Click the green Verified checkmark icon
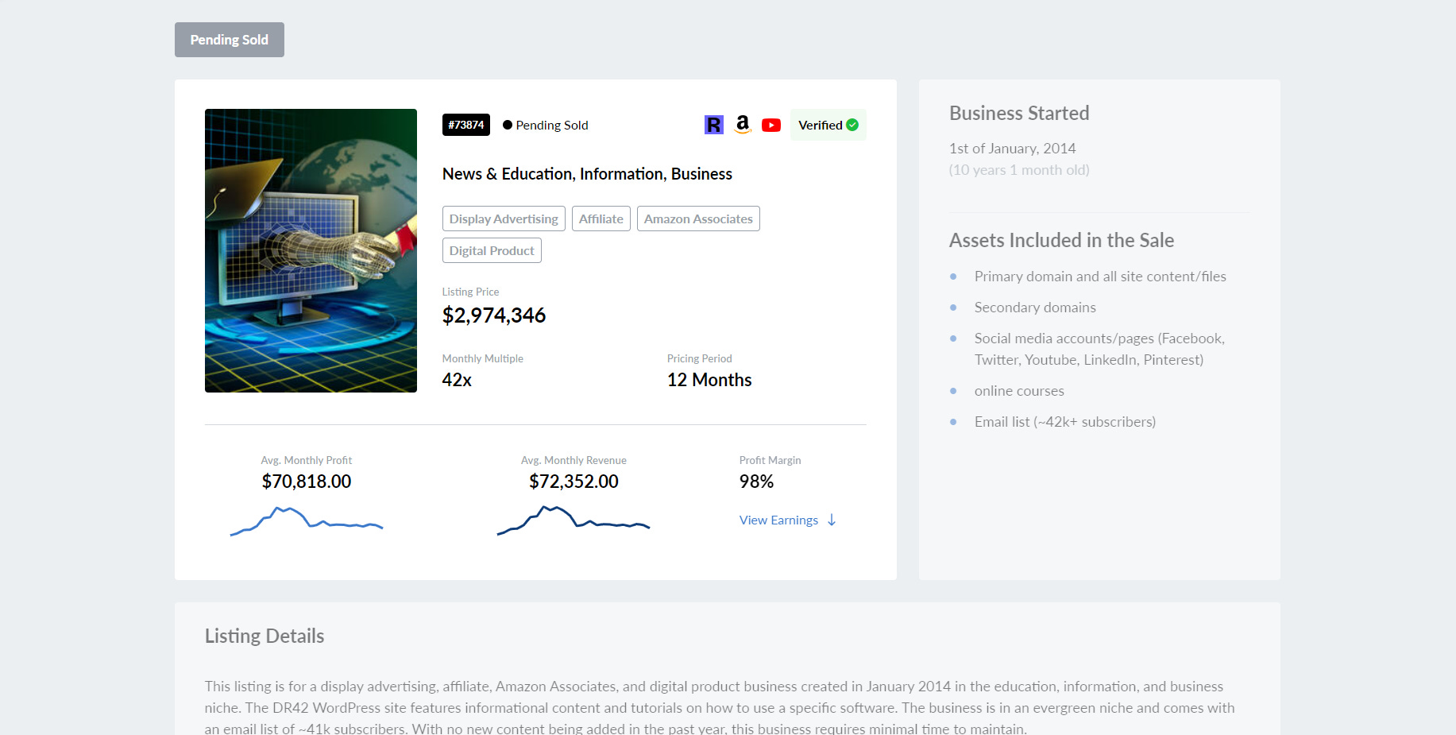The width and height of the screenshot is (1456, 735). coord(852,125)
